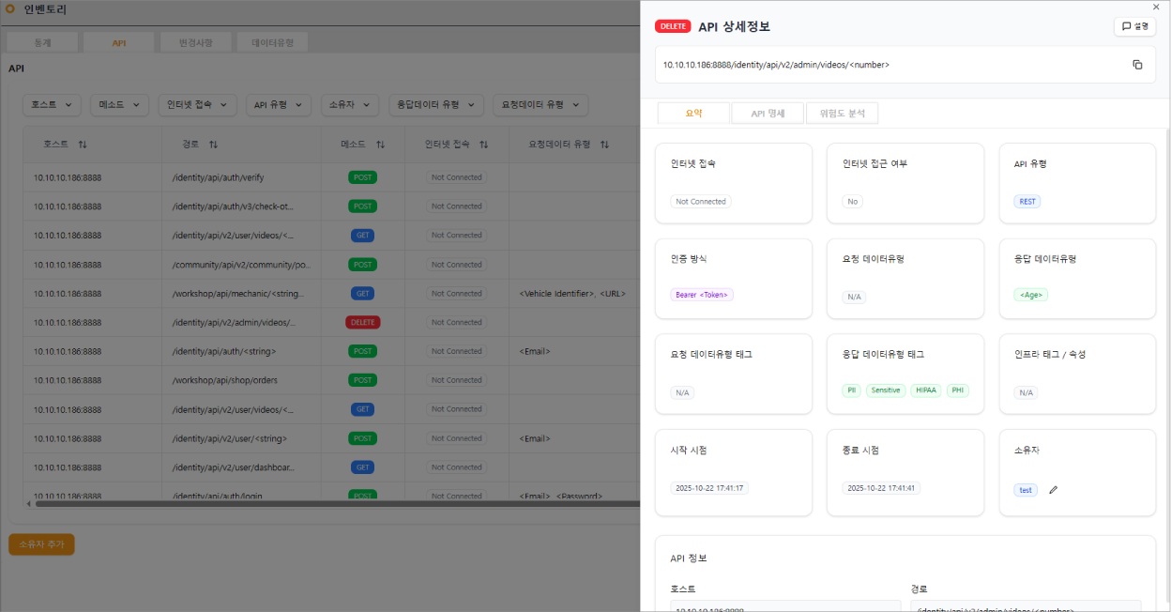Copy the API URL with copy icon
The width and height of the screenshot is (1171, 612).
[1137, 65]
